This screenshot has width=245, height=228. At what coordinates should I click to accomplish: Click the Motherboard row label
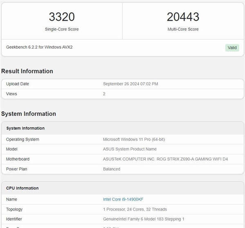(18, 159)
